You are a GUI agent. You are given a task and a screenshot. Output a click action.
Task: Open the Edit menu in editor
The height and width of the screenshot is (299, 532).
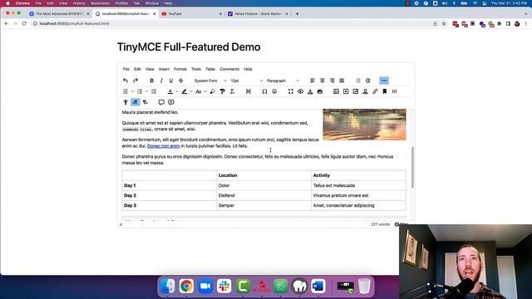pos(137,69)
